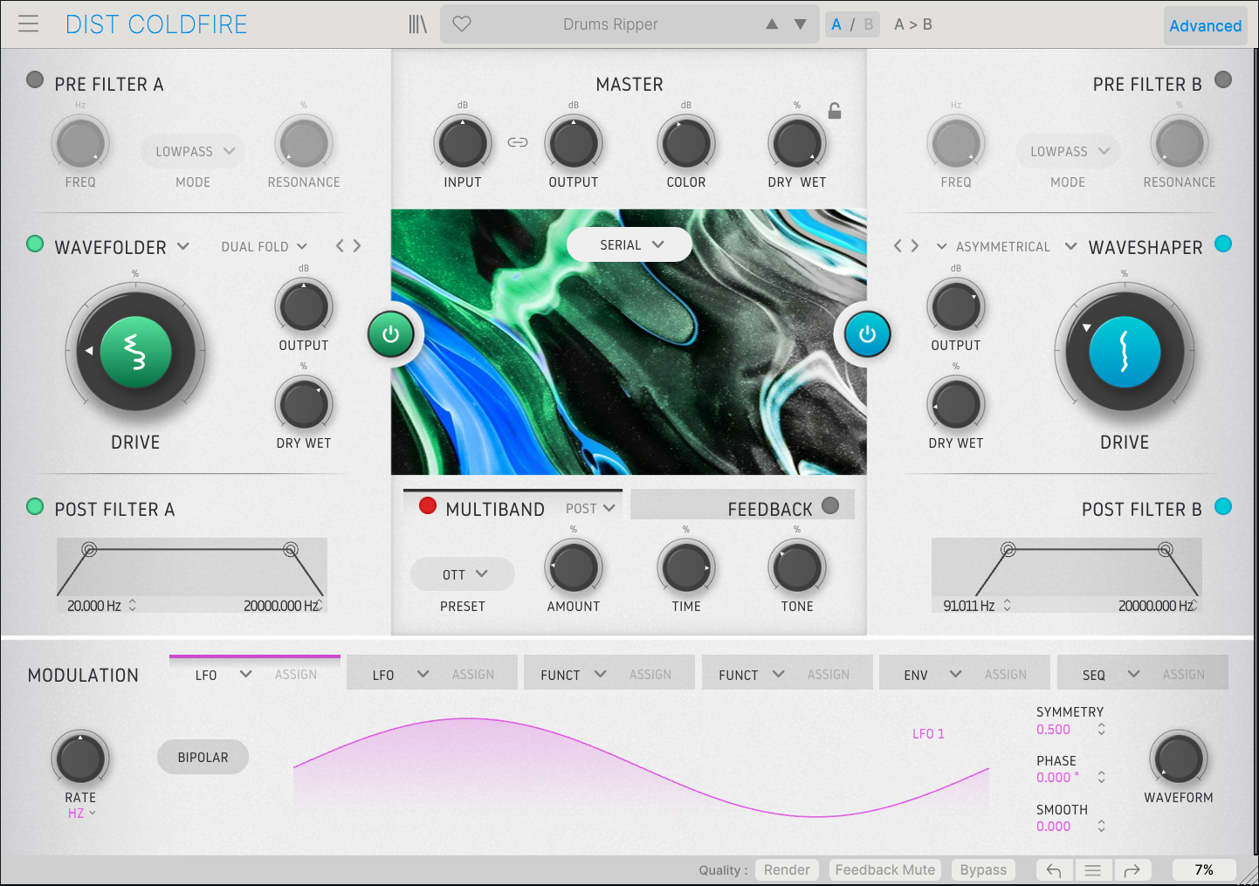Open the Dual Fold type dropdown
Image resolution: width=1259 pixels, height=886 pixels.
click(x=264, y=247)
